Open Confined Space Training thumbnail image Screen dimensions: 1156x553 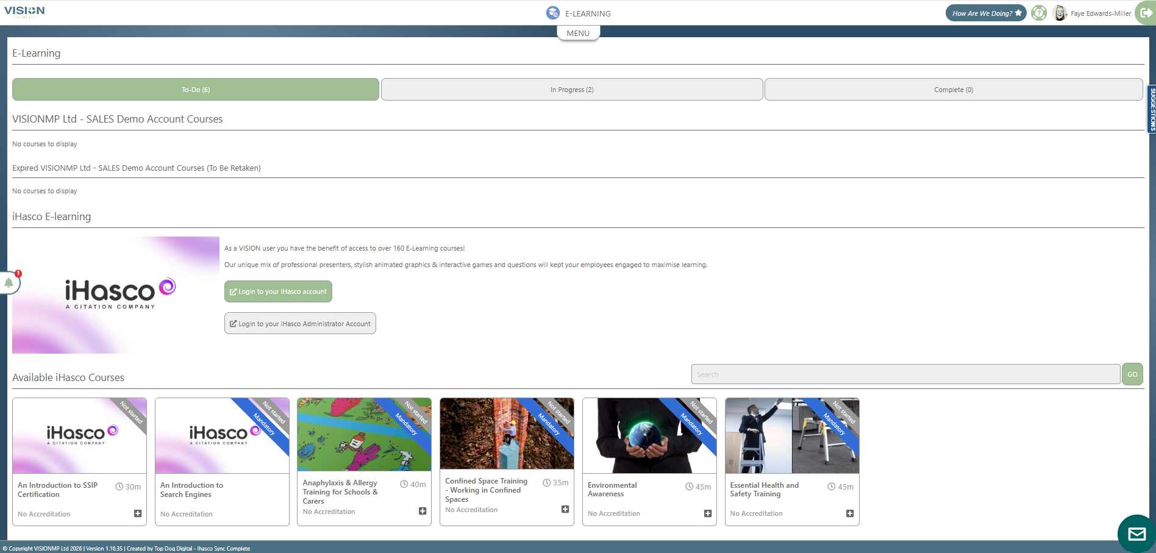tap(507, 433)
